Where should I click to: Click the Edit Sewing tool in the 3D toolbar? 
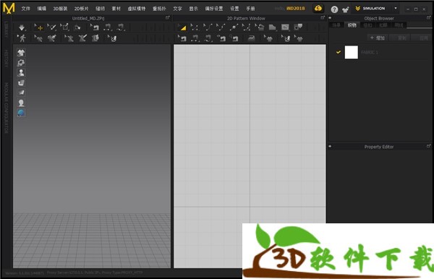95,27
